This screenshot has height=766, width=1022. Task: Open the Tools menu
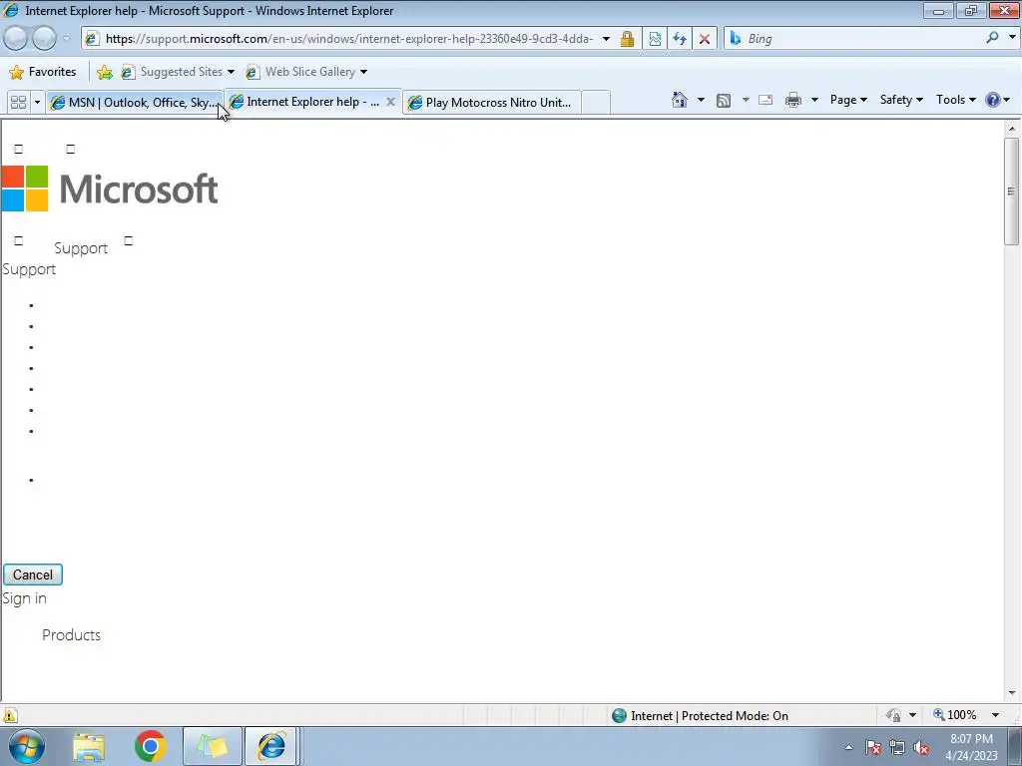955,100
